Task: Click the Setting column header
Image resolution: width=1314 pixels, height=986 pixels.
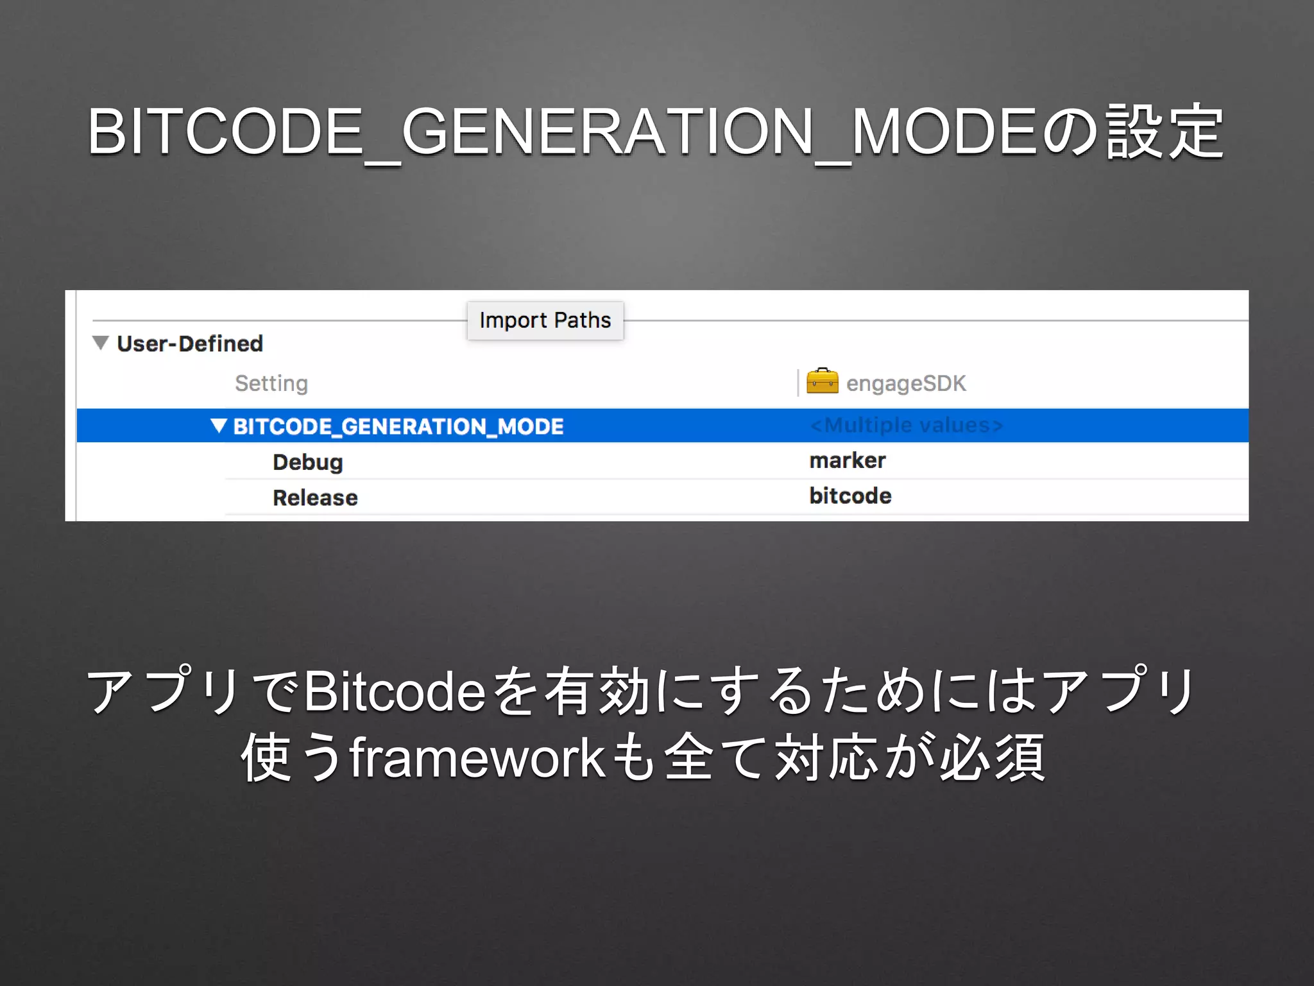Action: pos(271,383)
